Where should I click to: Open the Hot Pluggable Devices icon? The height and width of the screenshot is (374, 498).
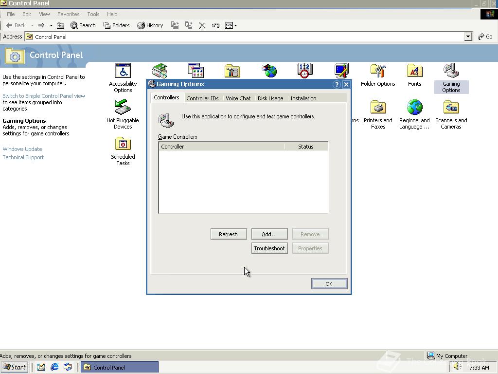(123, 114)
